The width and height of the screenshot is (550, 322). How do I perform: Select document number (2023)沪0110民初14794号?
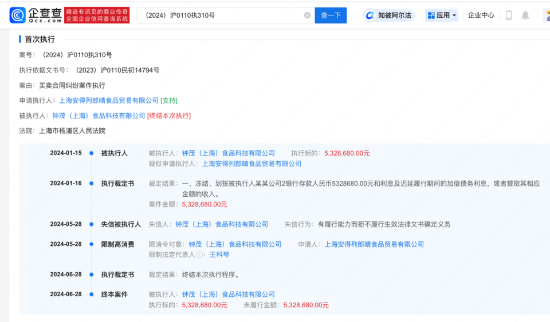(x=117, y=70)
